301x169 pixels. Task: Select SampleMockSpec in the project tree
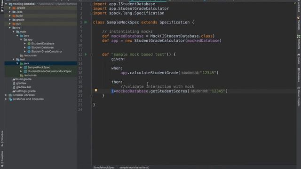point(39,67)
